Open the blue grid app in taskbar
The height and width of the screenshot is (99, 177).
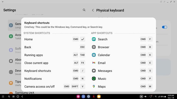[x=83, y=96]
